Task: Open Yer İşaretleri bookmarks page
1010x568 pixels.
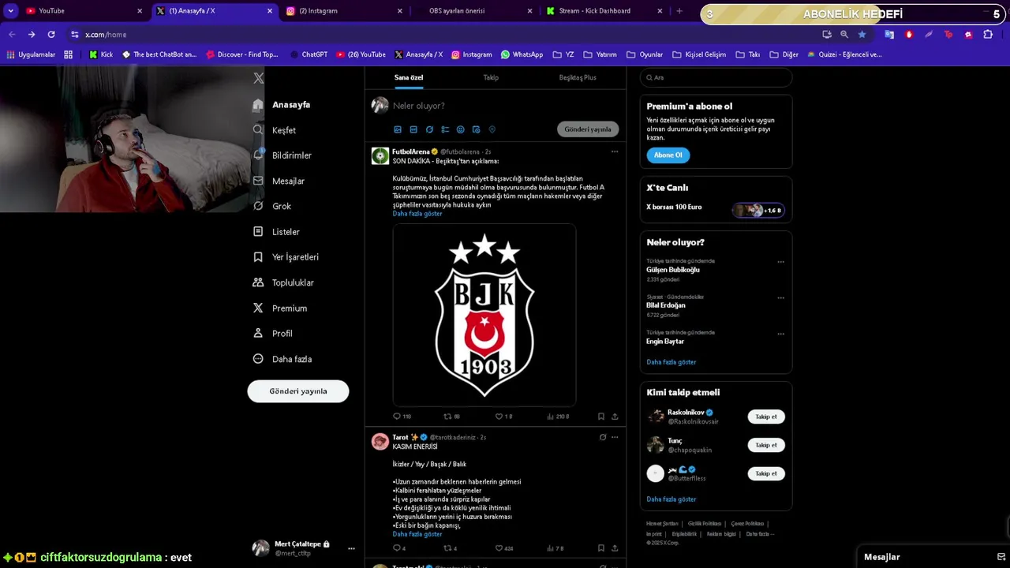Action: point(286,257)
